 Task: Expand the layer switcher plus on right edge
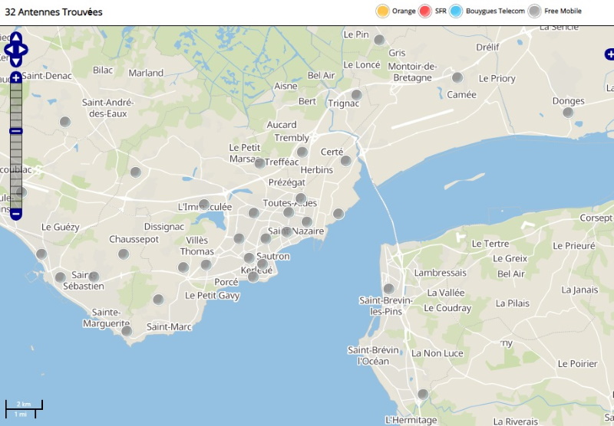point(609,54)
